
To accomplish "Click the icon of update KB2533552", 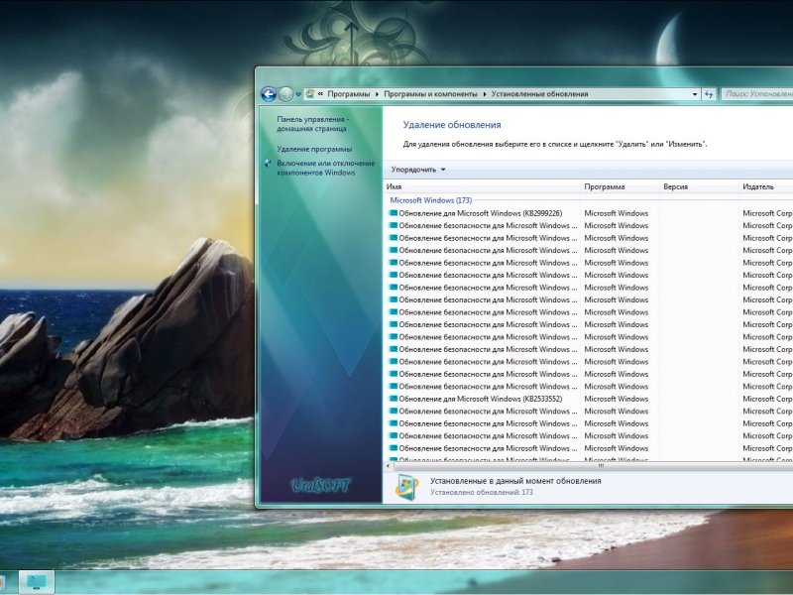I will coord(393,399).
